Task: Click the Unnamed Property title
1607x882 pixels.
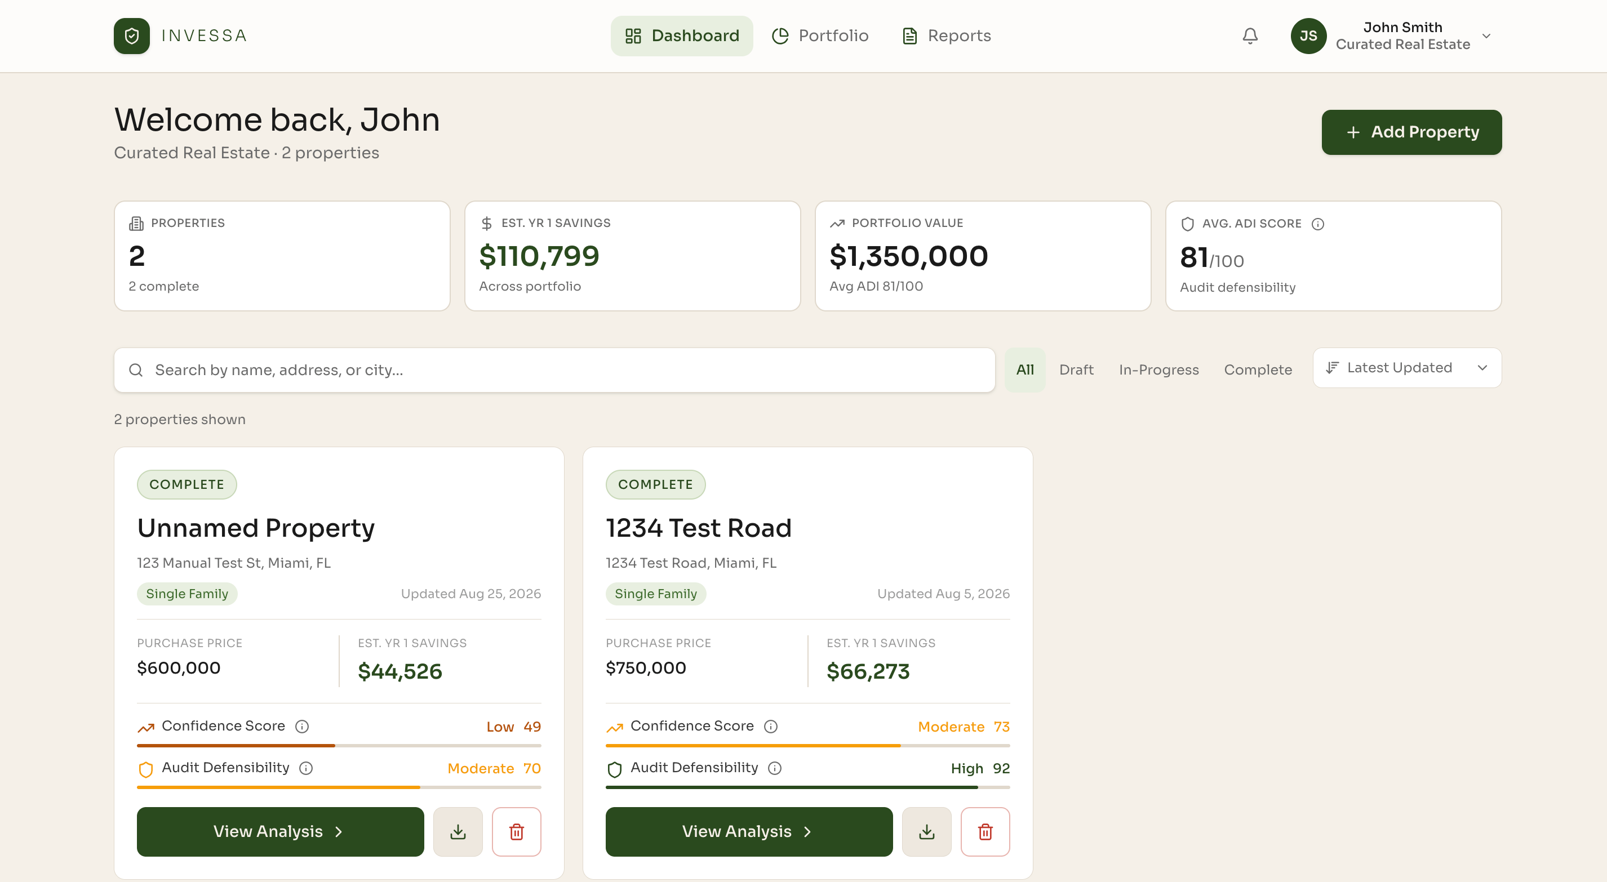Action: coord(256,528)
